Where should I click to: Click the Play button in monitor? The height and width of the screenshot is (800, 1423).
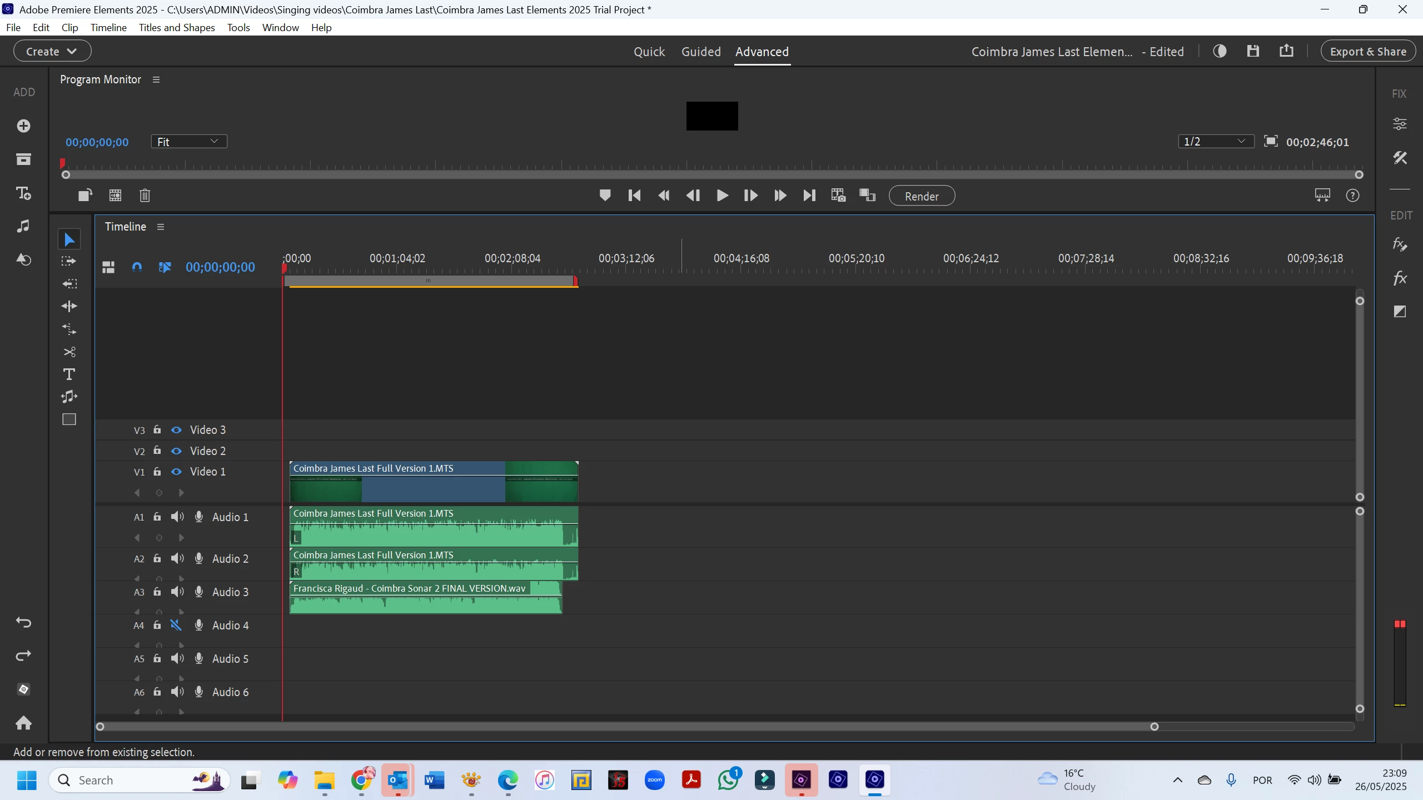pos(722,196)
